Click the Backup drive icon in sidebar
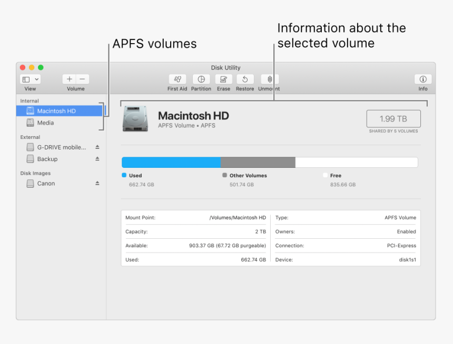Screen dimensions: 453x344 tap(30, 159)
